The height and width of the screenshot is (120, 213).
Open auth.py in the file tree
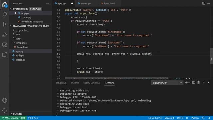point(20,56)
